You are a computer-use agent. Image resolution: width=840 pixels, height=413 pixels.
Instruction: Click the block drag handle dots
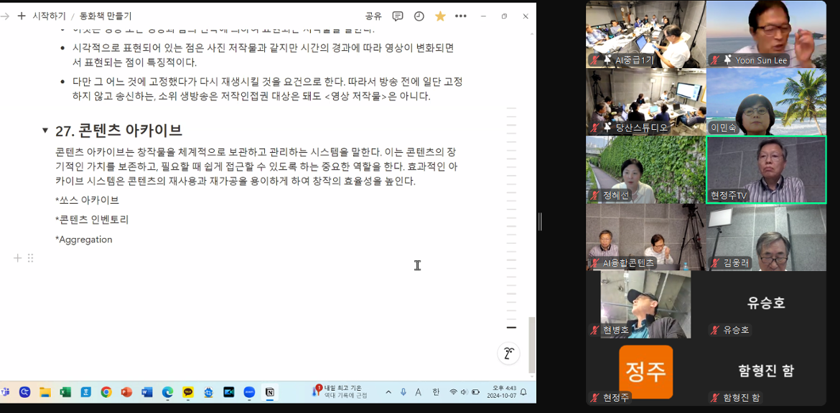click(x=30, y=258)
